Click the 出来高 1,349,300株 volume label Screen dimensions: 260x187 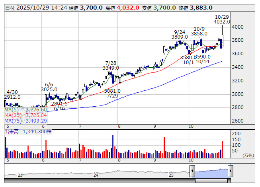[x=28, y=132]
